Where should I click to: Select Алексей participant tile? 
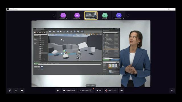(x=63, y=16)
